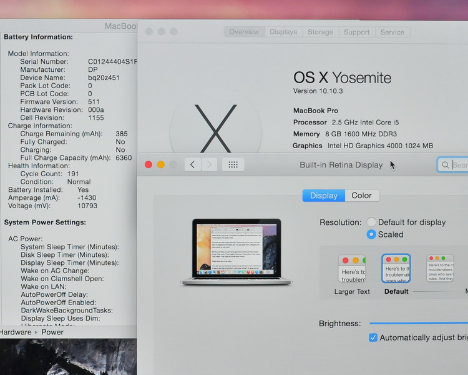Click the forward chevron button
This screenshot has width=468, height=375.
(209, 165)
